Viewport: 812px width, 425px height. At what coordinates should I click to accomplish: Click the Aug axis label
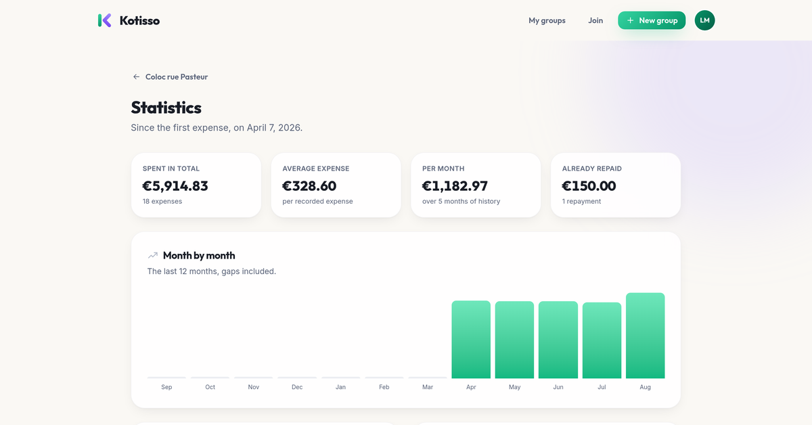[645, 387]
